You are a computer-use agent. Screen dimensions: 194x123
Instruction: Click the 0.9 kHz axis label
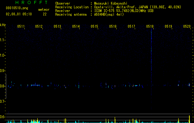click(x=2, y=71)
